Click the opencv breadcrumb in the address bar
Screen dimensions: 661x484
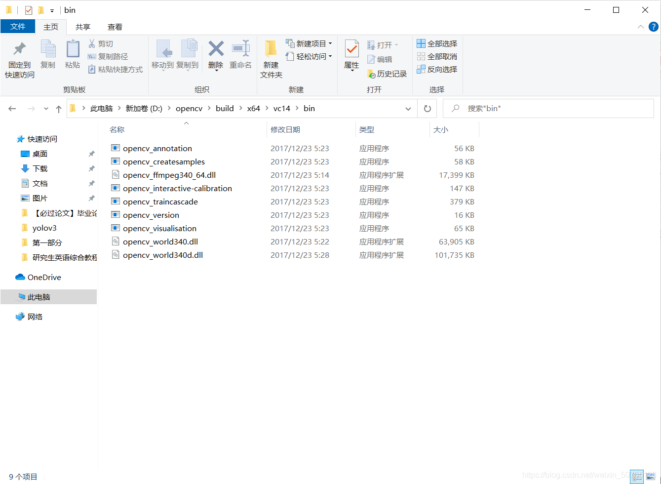[189, 109]
